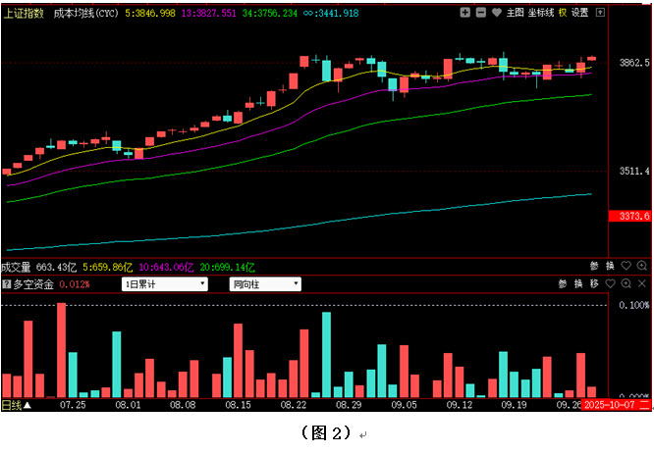Screen dimensions: 654x454
Task: Open the 坐标线 menu
Action: click(540, 13)
